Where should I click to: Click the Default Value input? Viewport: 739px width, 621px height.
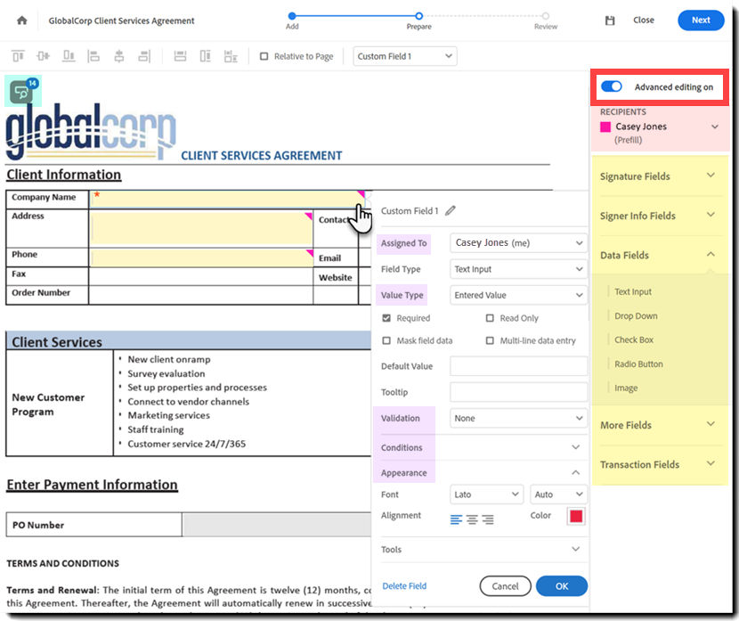coord(518,366)
